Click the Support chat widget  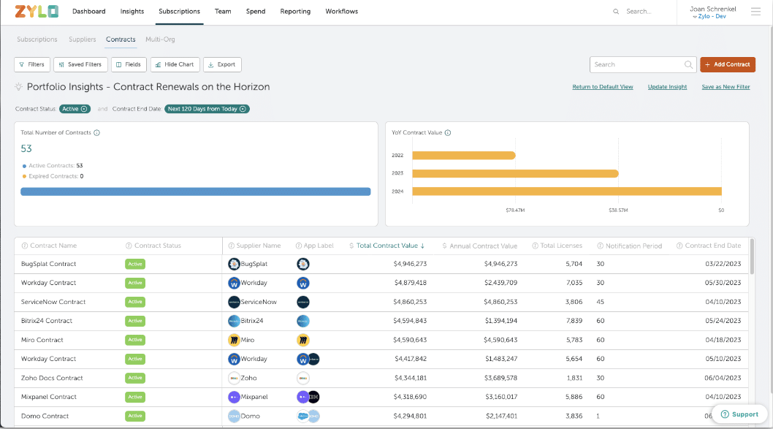pyautogui.click(x=739, y=414)
